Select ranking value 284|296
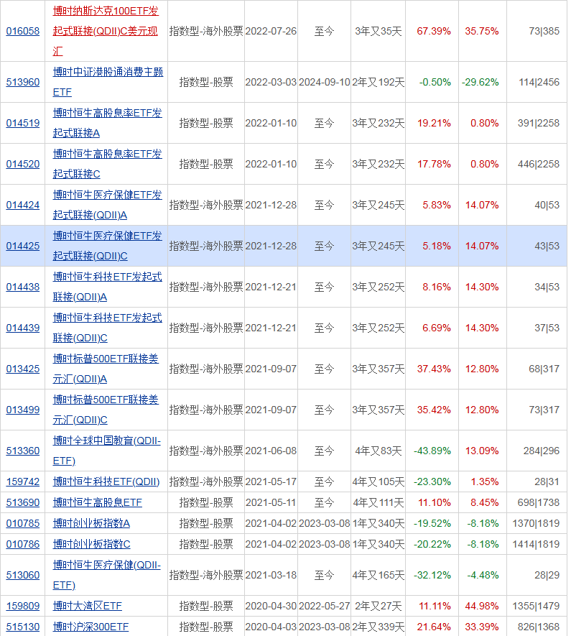 point(542,451)
